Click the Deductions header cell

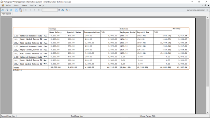[145, 29]
